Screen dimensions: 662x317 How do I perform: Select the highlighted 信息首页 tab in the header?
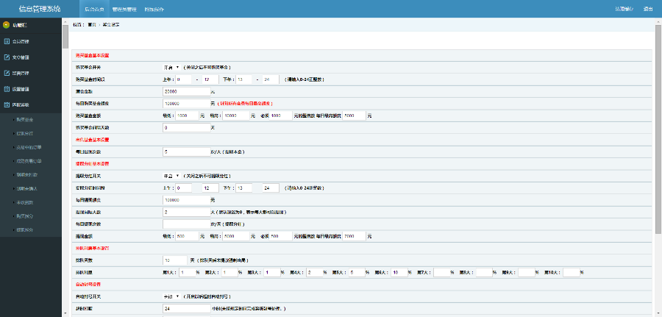tap(94, 10)
